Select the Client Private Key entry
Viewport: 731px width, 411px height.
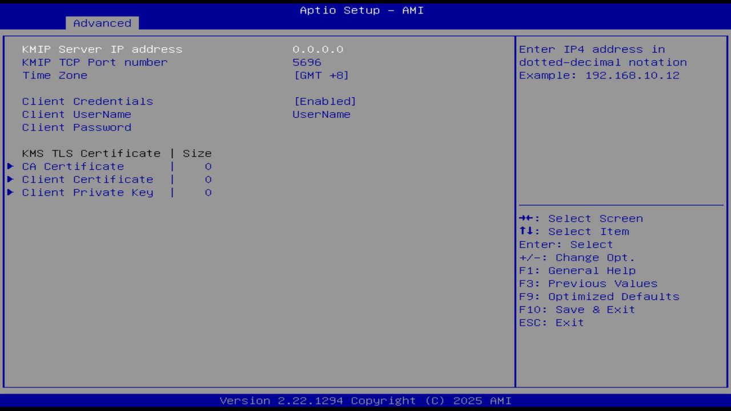(x=87, y=192)
